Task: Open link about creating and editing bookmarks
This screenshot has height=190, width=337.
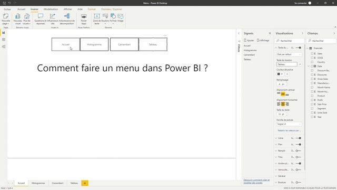Action: click(256, 182)
